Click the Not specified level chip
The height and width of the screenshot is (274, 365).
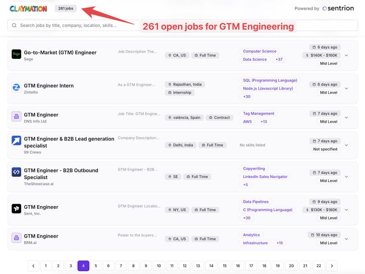[x=325, y=150]
